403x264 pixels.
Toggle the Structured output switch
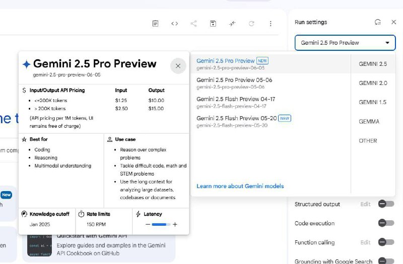point(386,204)
